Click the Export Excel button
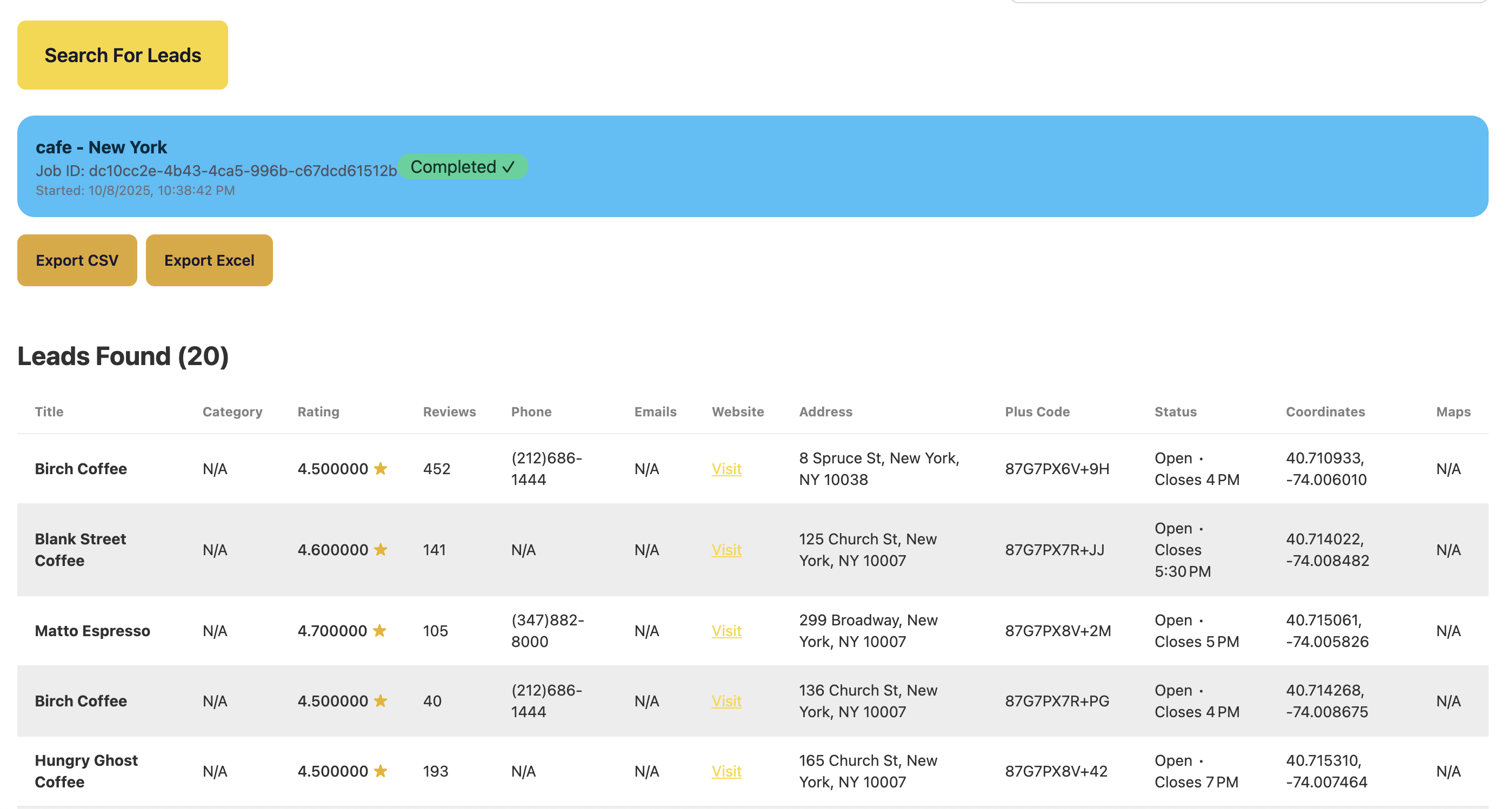The image size is (1507, 809). coord(209,260)
